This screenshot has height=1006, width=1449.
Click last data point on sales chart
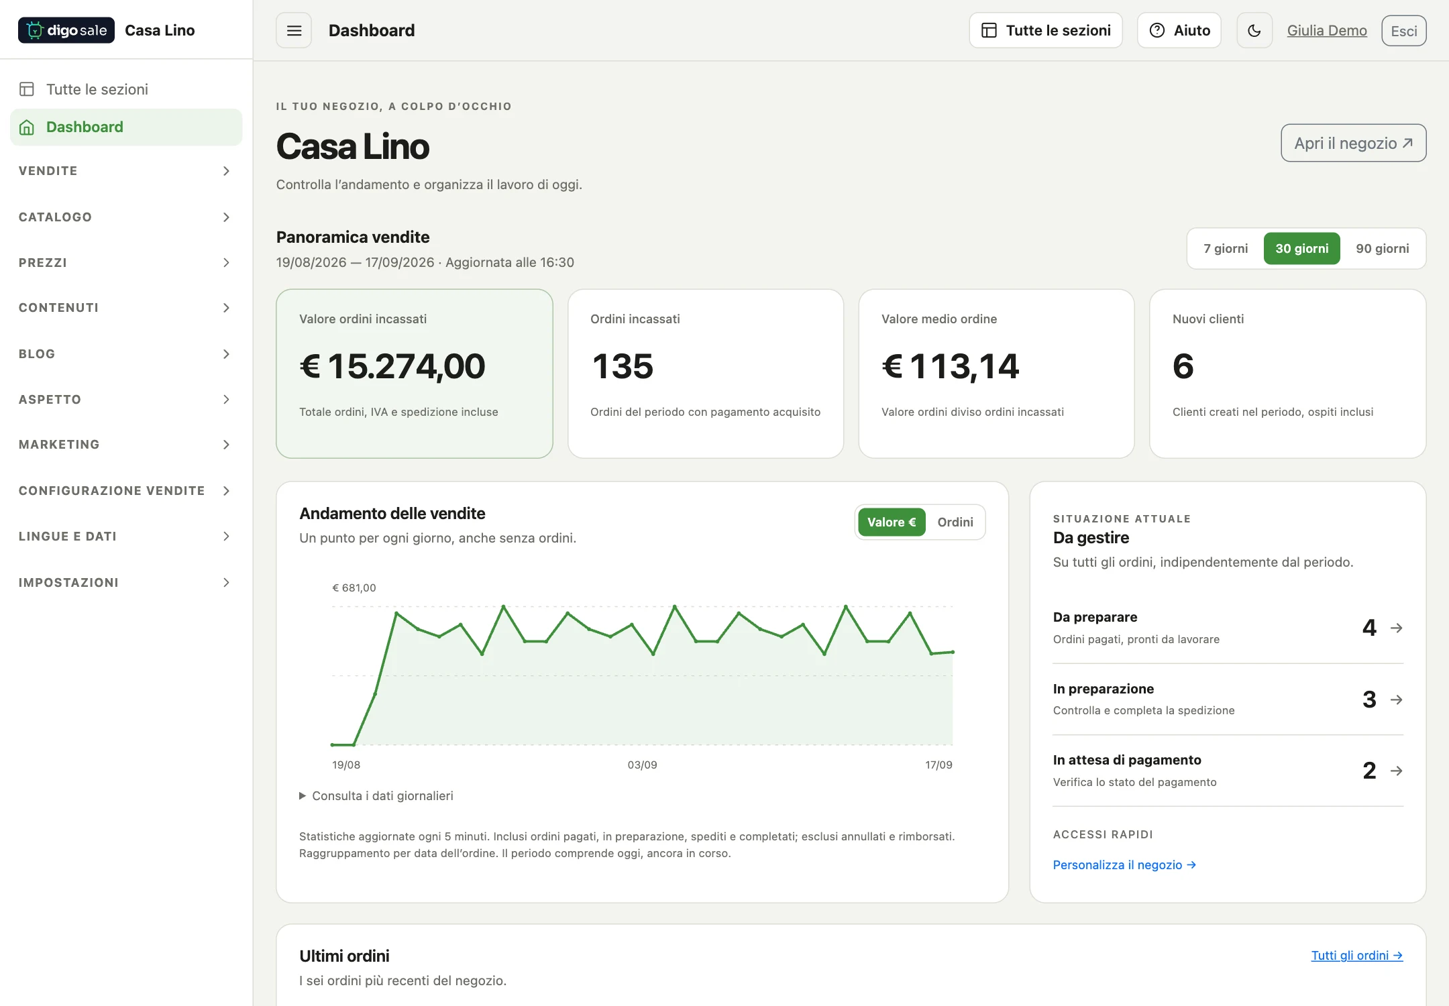click(953, 652)
